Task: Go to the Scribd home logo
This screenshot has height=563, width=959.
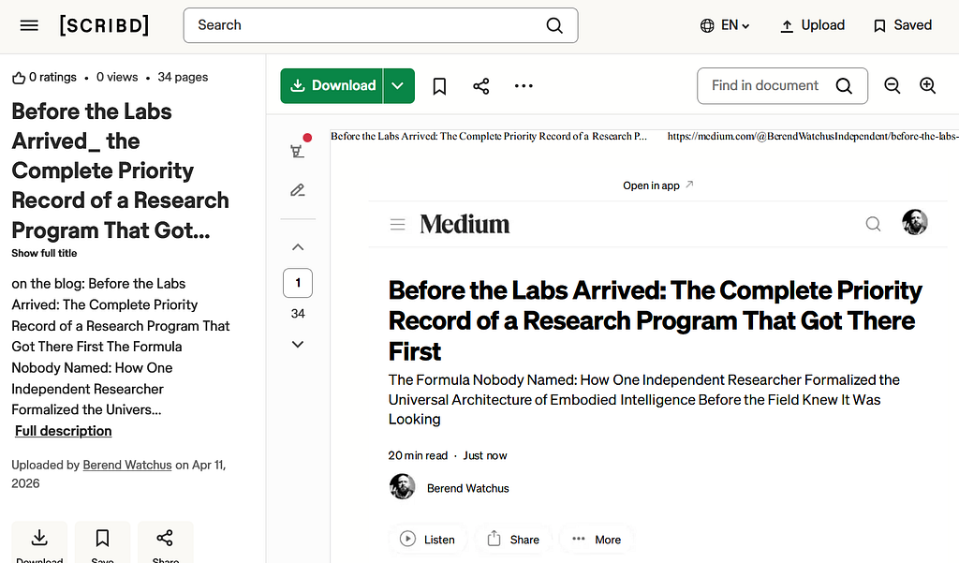Action: 104,25
